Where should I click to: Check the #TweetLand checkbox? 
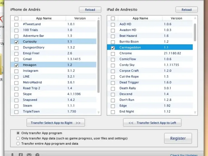point(16,24)
